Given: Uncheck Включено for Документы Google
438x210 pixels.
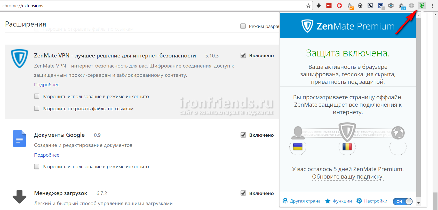Looking at the screenshot, I should pyautogui.click(x=243, y=135).
